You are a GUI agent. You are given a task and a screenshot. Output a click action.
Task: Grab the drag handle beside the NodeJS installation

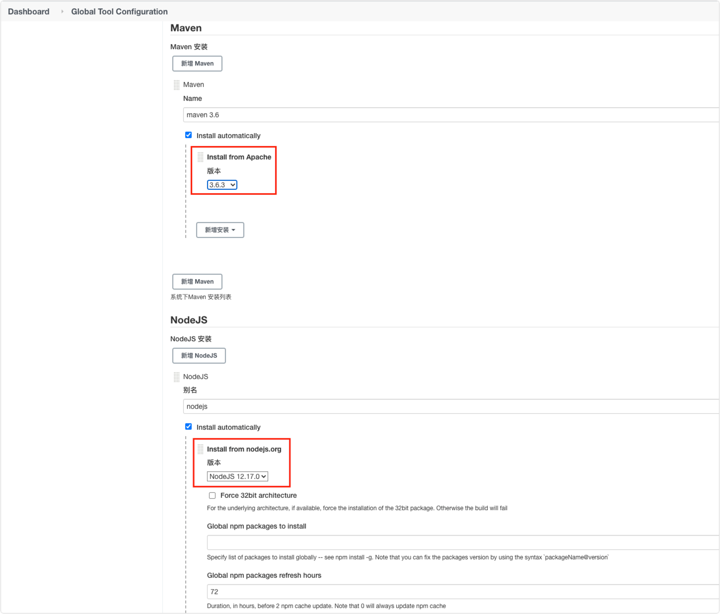click(176, 377)
